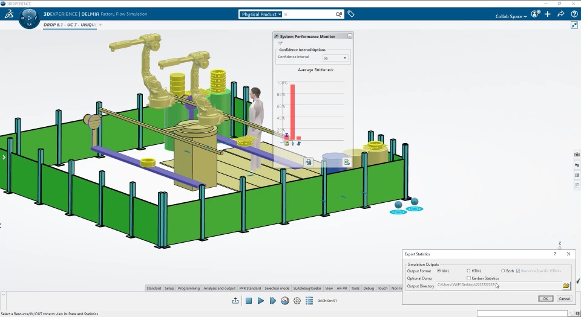This screenshot has width=581, height=317.
Task: Click the search magnifier icon
Action: (x=339, y=14)
